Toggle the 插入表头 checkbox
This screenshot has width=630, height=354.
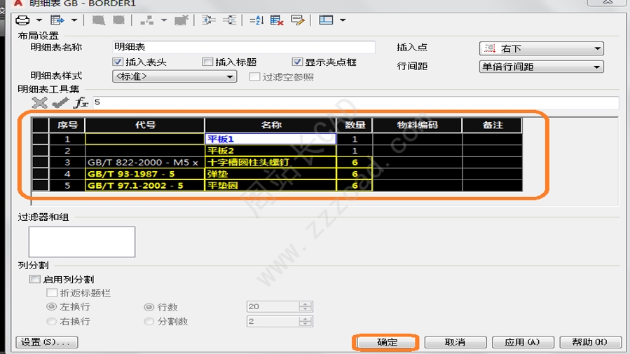[x=118, y=62]
